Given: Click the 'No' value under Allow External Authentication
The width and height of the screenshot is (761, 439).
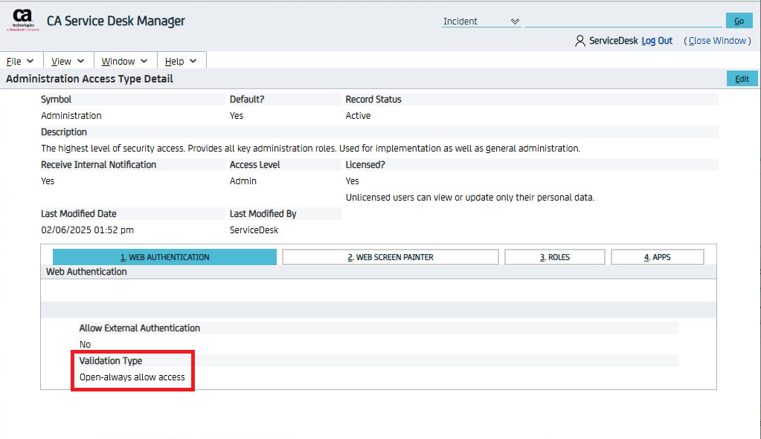Looking at the screenshot, I should tap(85, 345).
